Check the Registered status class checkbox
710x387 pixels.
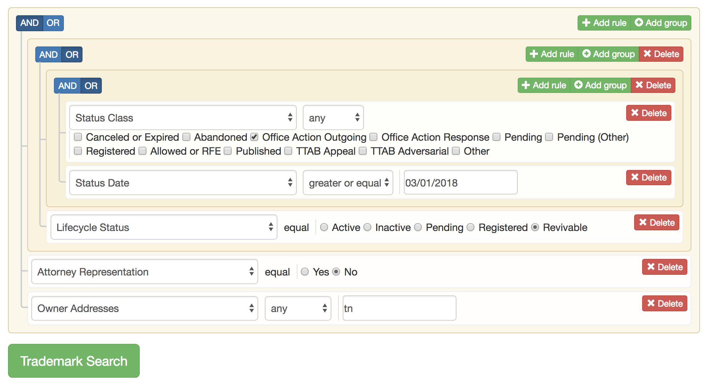78,151
